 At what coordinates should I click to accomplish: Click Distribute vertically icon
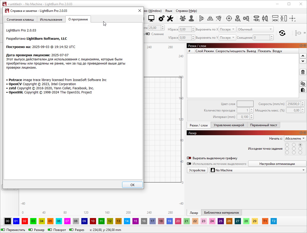point(256,18)
